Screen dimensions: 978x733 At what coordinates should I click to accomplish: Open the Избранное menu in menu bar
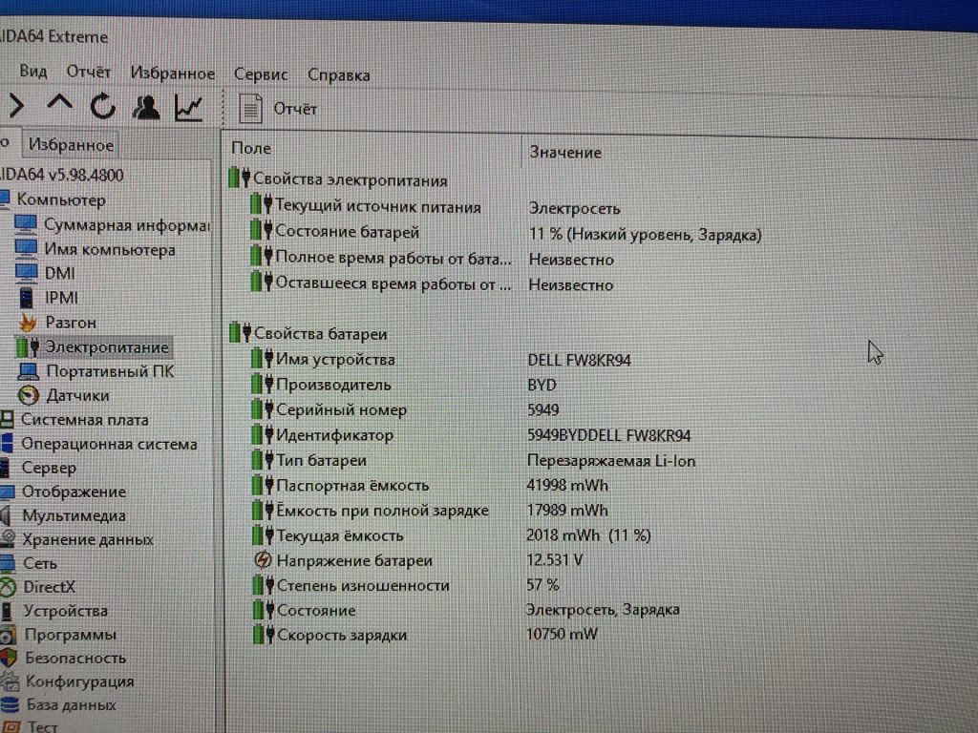(172, 73)
